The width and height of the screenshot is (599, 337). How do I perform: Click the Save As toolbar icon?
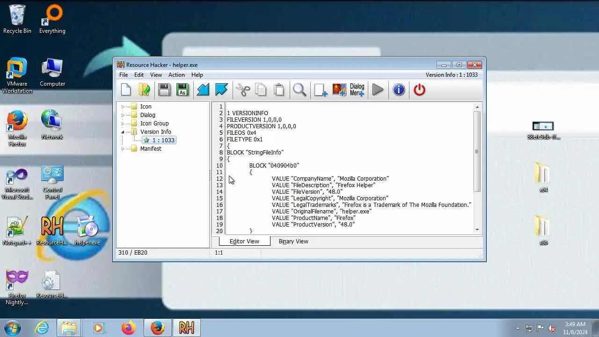(x=183, y=90)
